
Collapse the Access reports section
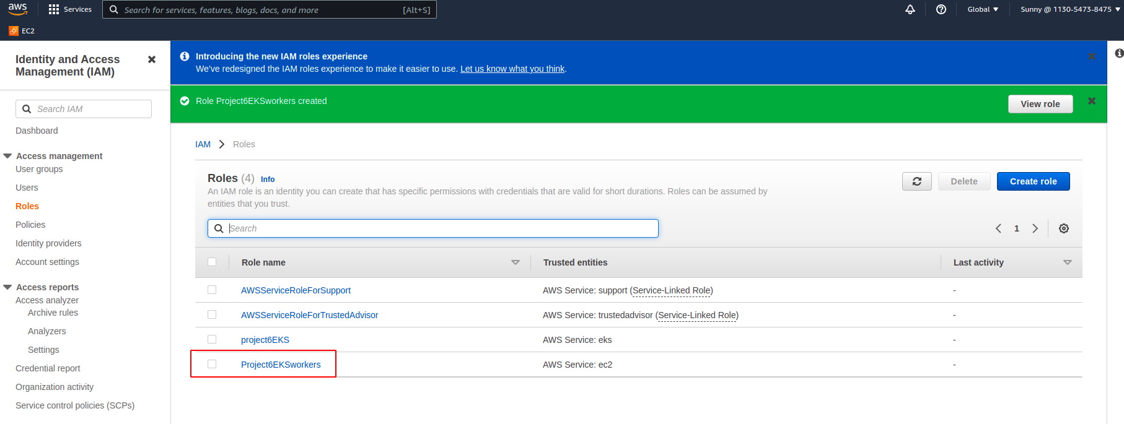pyautogui.click(x=7, y=287)
